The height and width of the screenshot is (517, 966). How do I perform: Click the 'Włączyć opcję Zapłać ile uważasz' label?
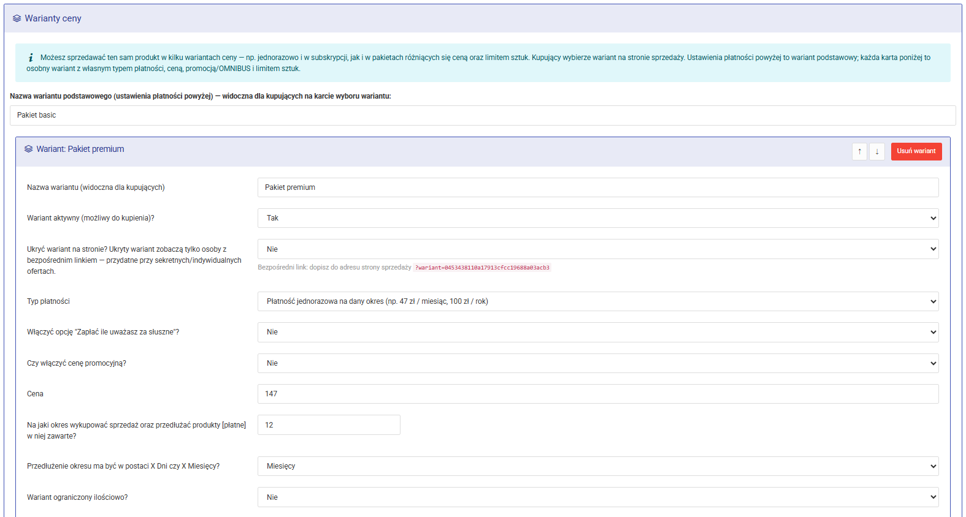103,332
